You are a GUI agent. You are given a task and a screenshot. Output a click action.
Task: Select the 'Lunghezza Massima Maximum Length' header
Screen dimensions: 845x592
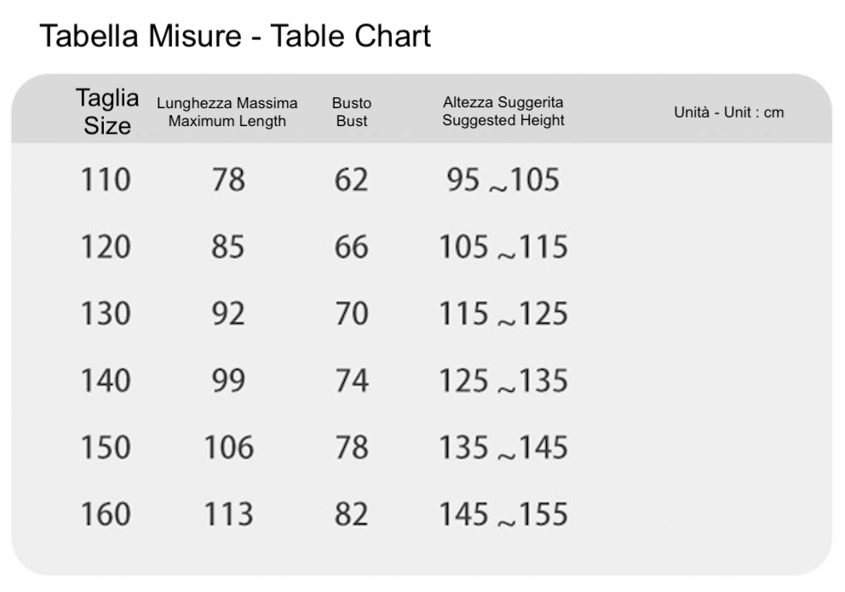pyautogui.click(x=227, y=112)
